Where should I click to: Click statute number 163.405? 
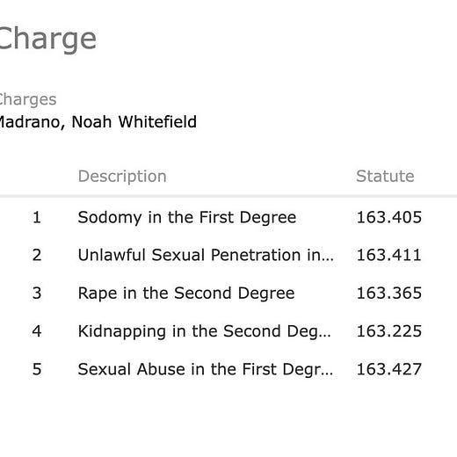click(x=388, y=217)
